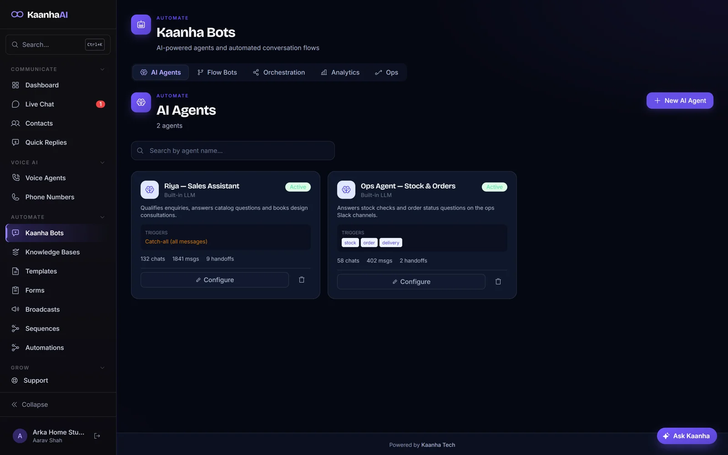Open Ask Kaanha assistant
This screenshot has height=455, width=728.
point(687,436)
